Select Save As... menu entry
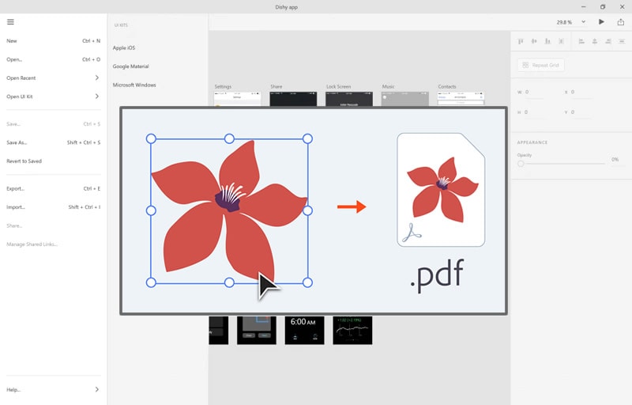Image resolution: width=632 pixels, height=405 pixels. pyautogui.click(x=53, y=142)
